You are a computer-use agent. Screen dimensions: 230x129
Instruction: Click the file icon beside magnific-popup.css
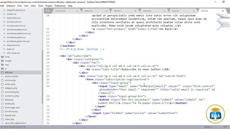[x=4, y=10]
